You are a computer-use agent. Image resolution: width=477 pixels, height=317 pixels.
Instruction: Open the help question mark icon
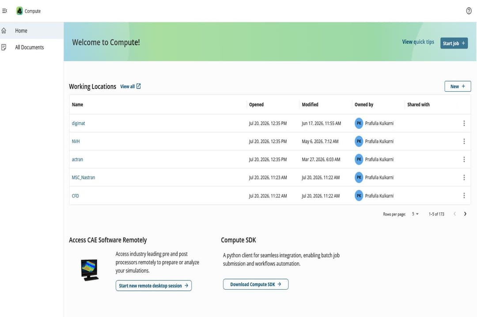pos(469,11)
